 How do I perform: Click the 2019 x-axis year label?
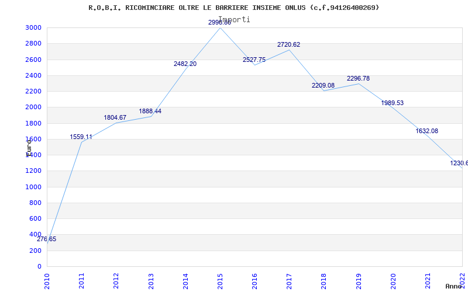point(359,281)
